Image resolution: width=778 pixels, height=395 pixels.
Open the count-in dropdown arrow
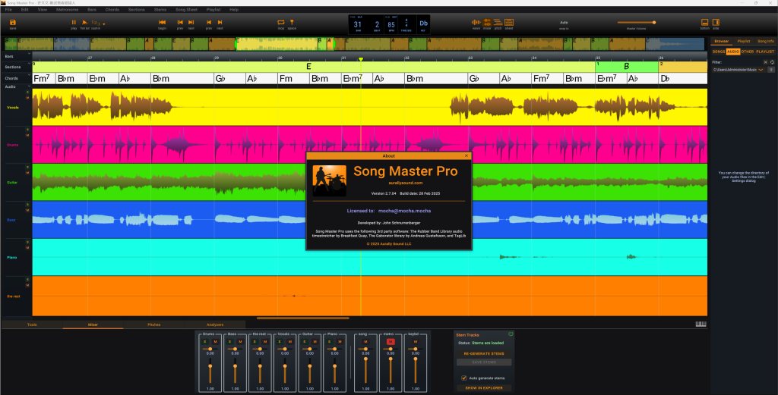(x=103, y=25)
